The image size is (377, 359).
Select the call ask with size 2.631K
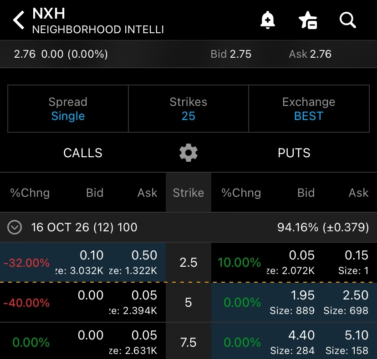(133, 343)
